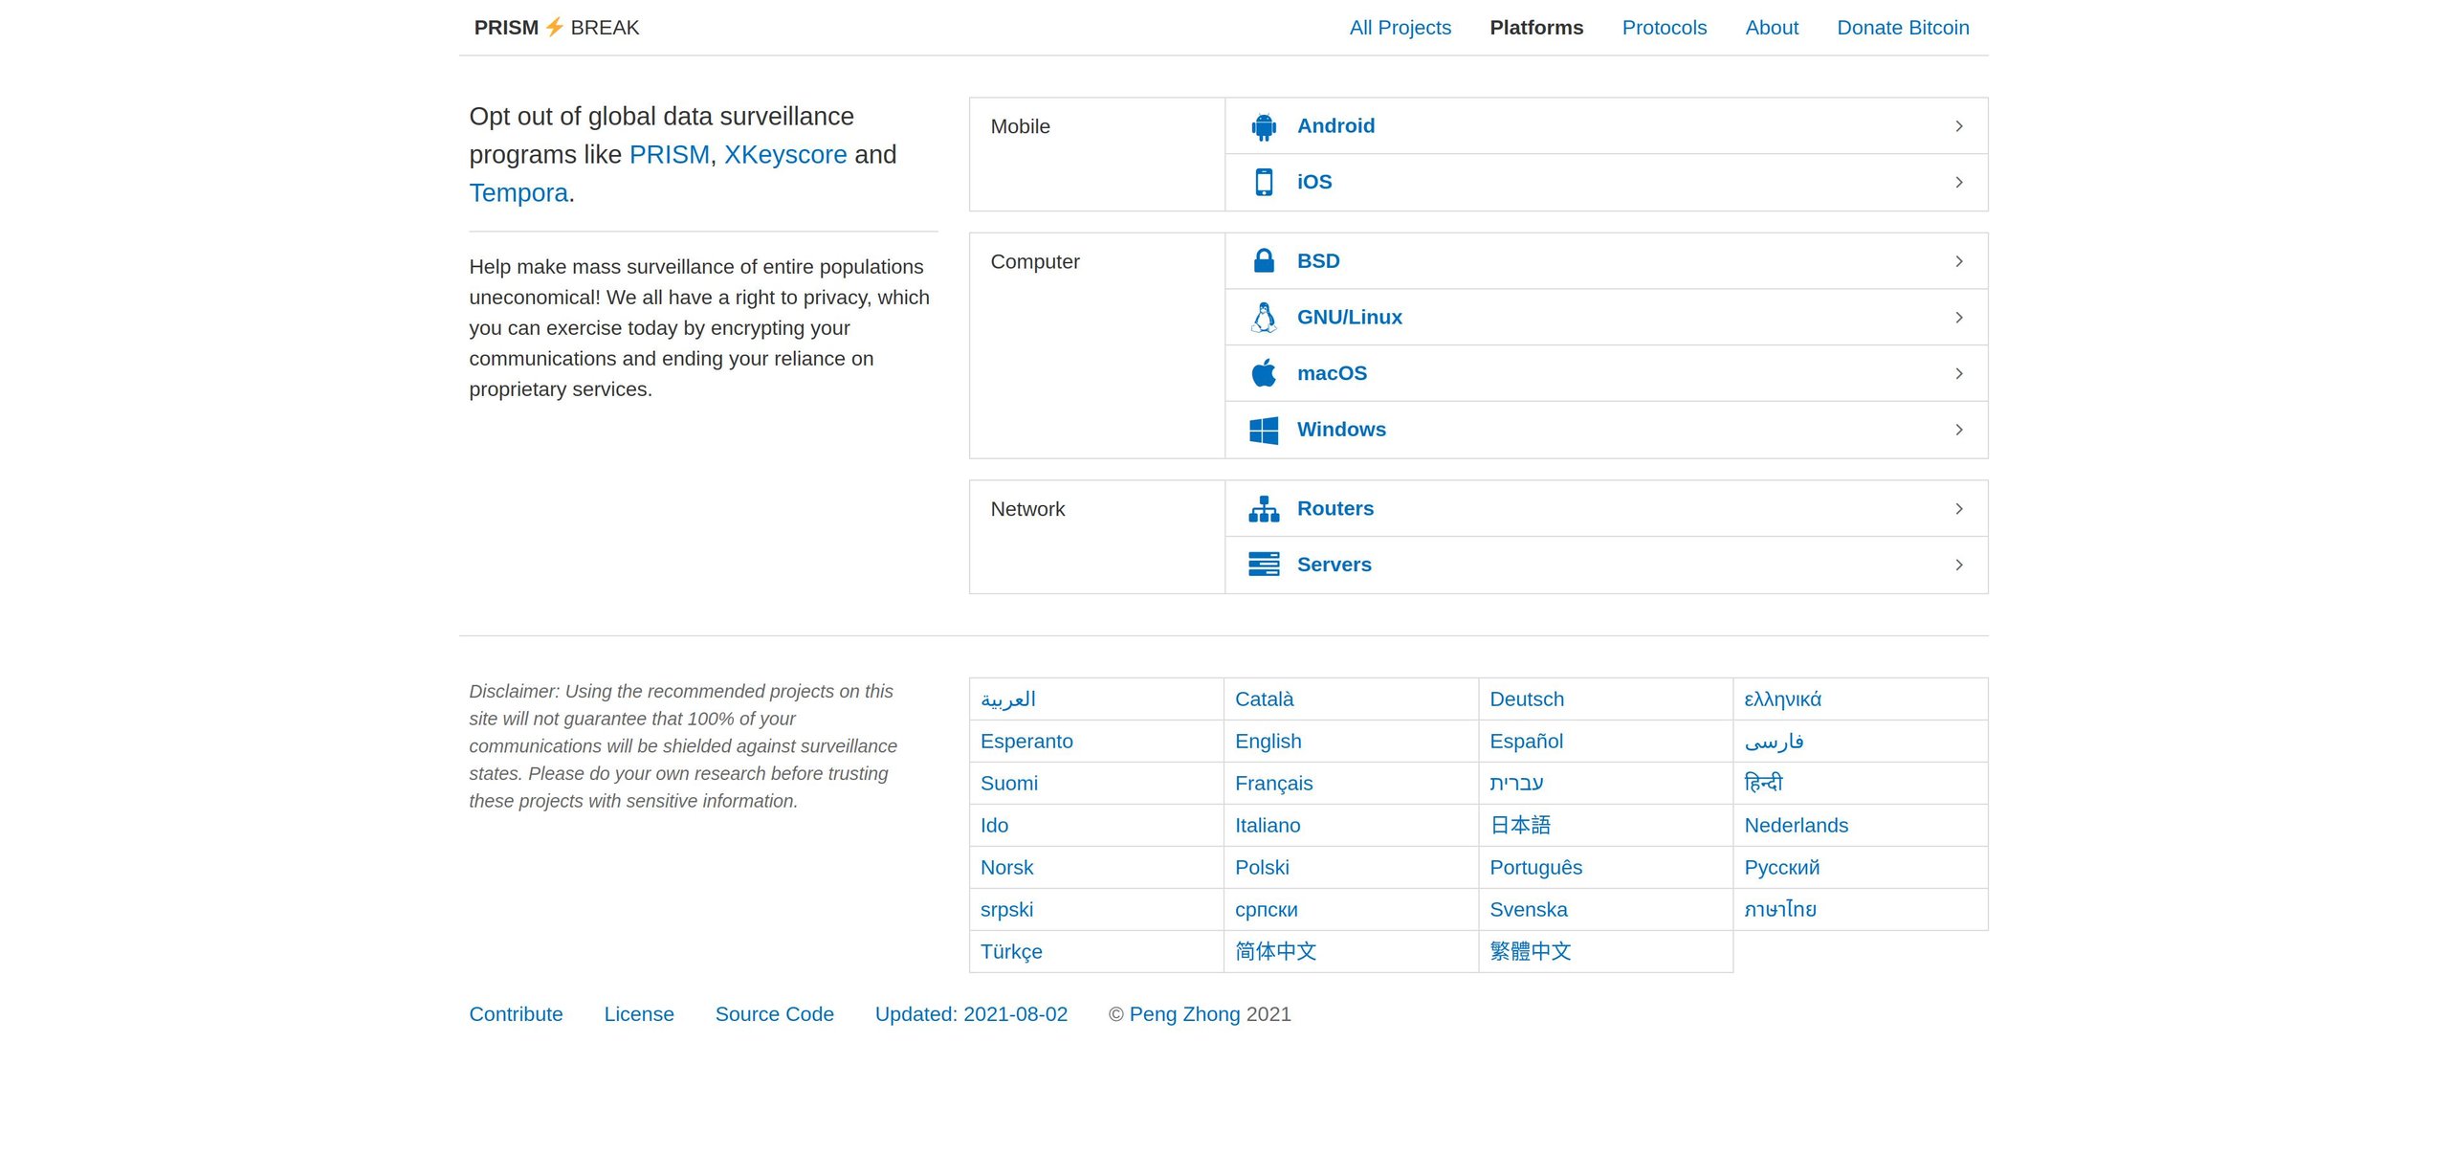This screenshot has height=1153, width=2448.
Task: Click the BSD padlock icon
Action: pos(1263,261)
